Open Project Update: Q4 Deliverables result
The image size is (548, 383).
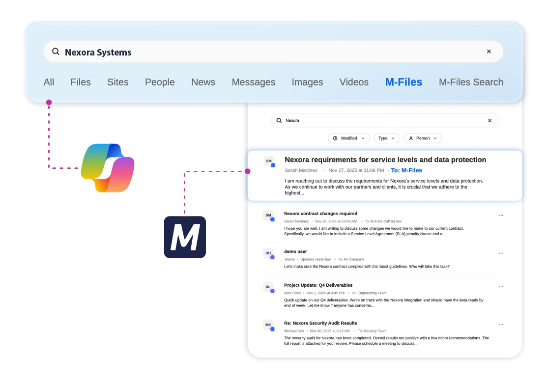pos(318,285)
